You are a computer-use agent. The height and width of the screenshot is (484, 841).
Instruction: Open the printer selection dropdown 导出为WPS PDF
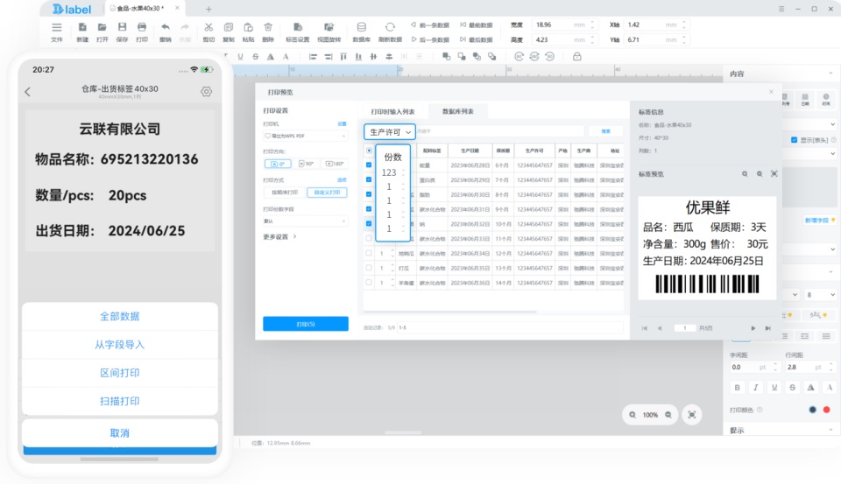(305, 137)
